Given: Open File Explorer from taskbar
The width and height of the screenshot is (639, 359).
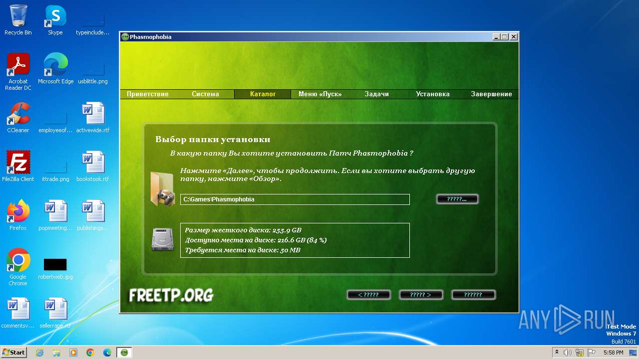Looking at the screenshot, I should (56, 353).
